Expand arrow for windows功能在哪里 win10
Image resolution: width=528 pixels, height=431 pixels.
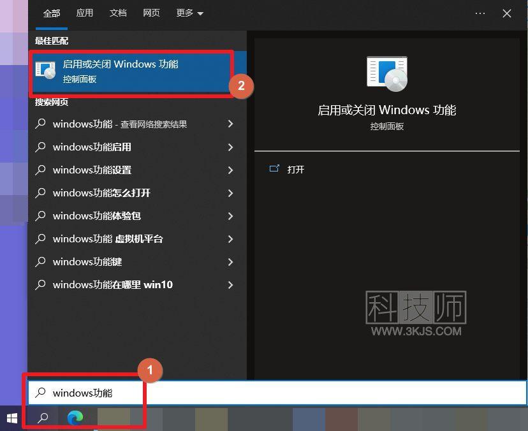point(230,285)
